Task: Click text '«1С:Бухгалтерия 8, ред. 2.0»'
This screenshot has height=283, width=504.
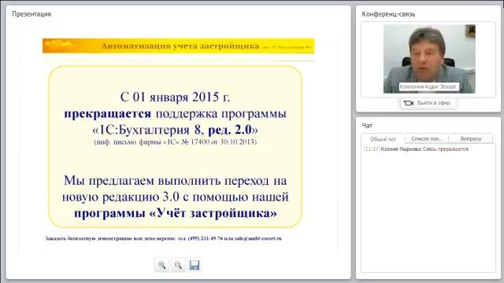Action: (175, 130)
